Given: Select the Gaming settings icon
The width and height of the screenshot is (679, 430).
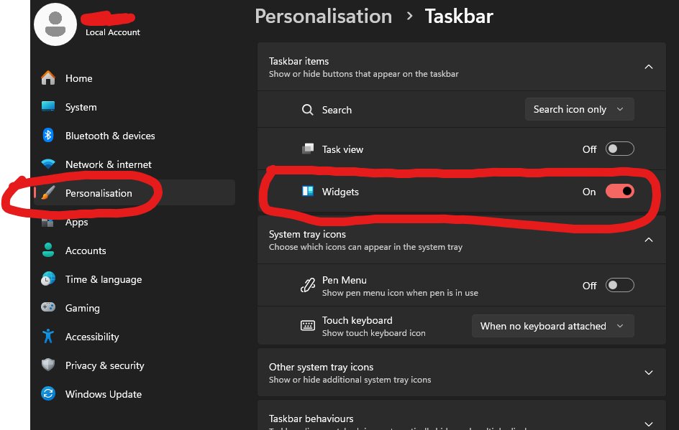Looking at the screenshot, I should pos(48,308).
